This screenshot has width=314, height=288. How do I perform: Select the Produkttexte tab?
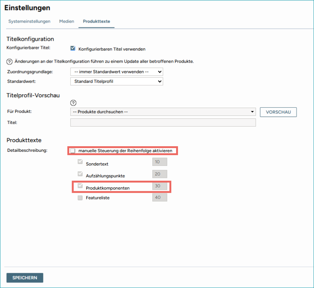pyautogui.click(x=97, y=22)
